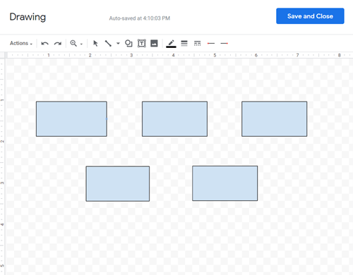353x275 pixels.
Task: Open the Shape tool
Action: click(128, 44)
